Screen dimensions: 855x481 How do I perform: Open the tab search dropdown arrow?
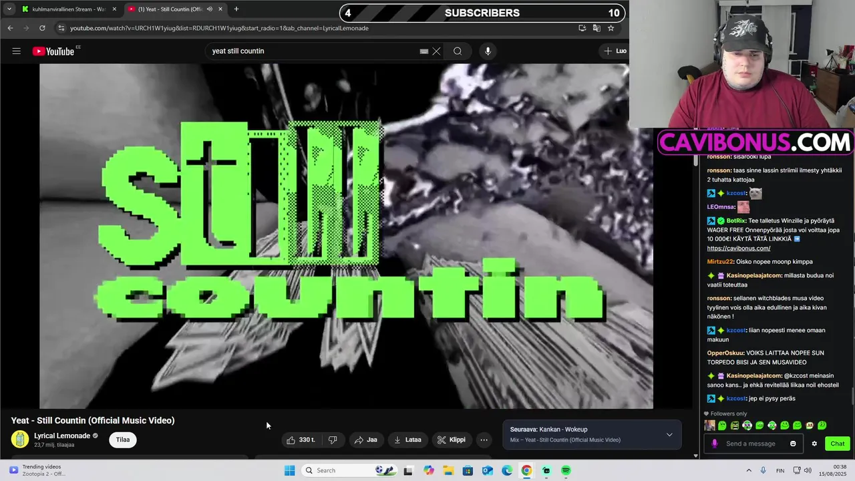[9, 9]
